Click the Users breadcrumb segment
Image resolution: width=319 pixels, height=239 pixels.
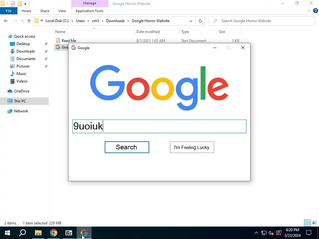point(80,21)
